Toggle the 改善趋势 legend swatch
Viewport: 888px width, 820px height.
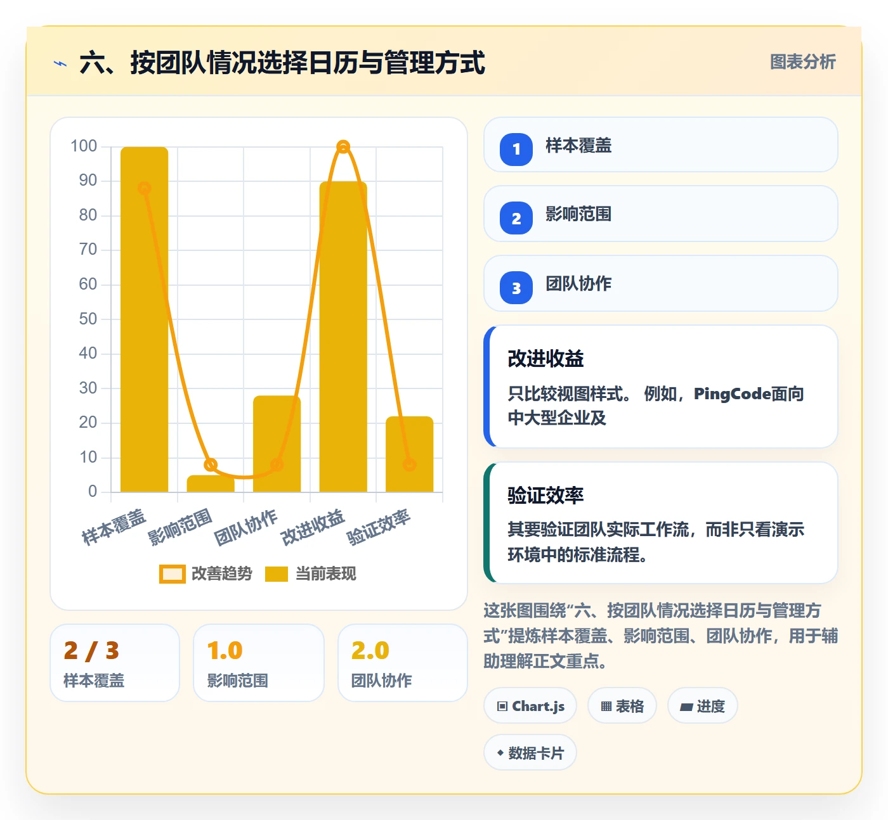[x=172, y=573]
